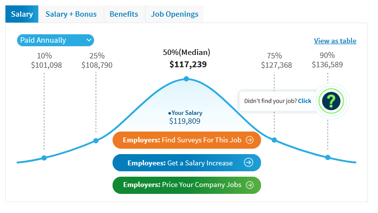Click the 75% percentile point on the curve
This screenshot has height=213, width=378.
(274, 140)
